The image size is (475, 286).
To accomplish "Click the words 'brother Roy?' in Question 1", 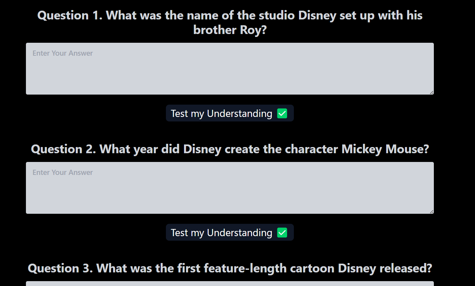I will 230,30.
